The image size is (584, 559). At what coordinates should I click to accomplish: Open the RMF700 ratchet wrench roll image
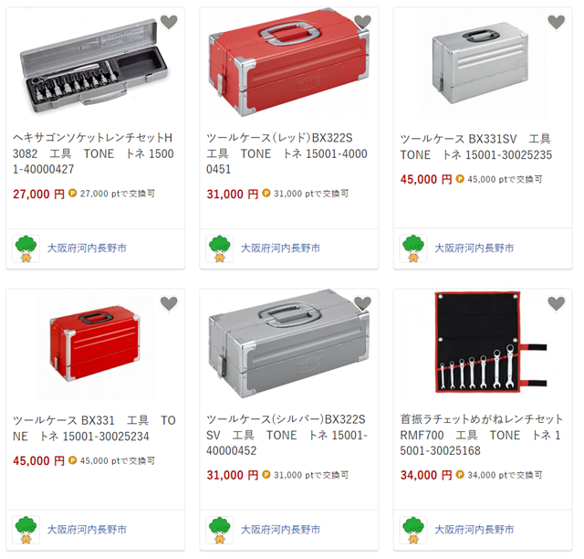click(x=490, y=342)
